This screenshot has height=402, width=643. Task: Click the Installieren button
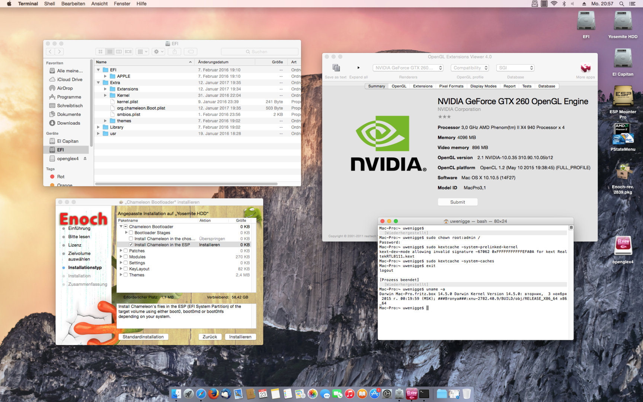[240, 337]
